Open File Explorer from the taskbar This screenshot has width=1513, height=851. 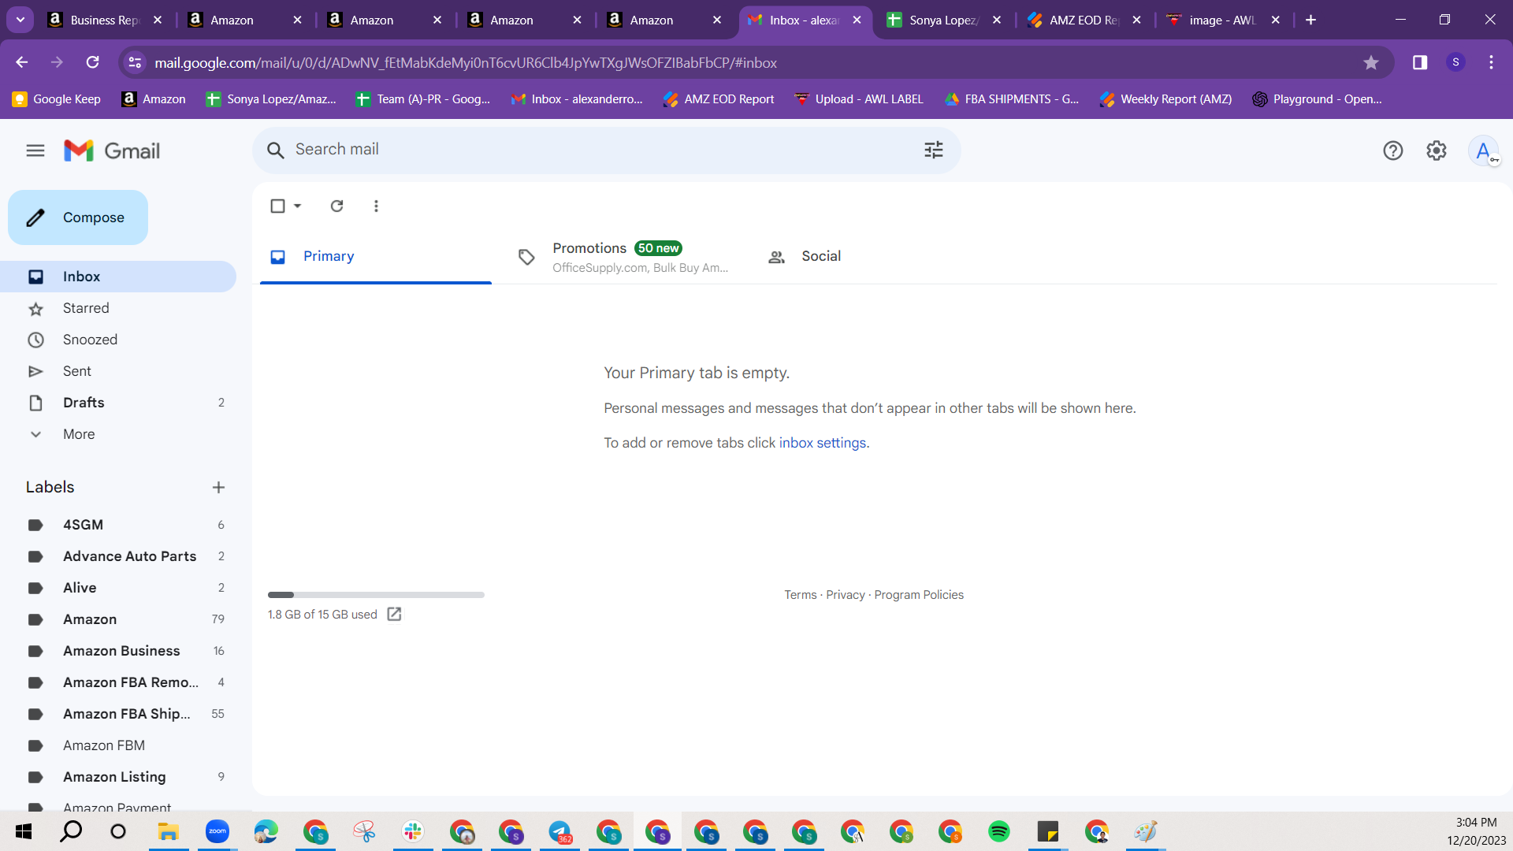point(169,831)
